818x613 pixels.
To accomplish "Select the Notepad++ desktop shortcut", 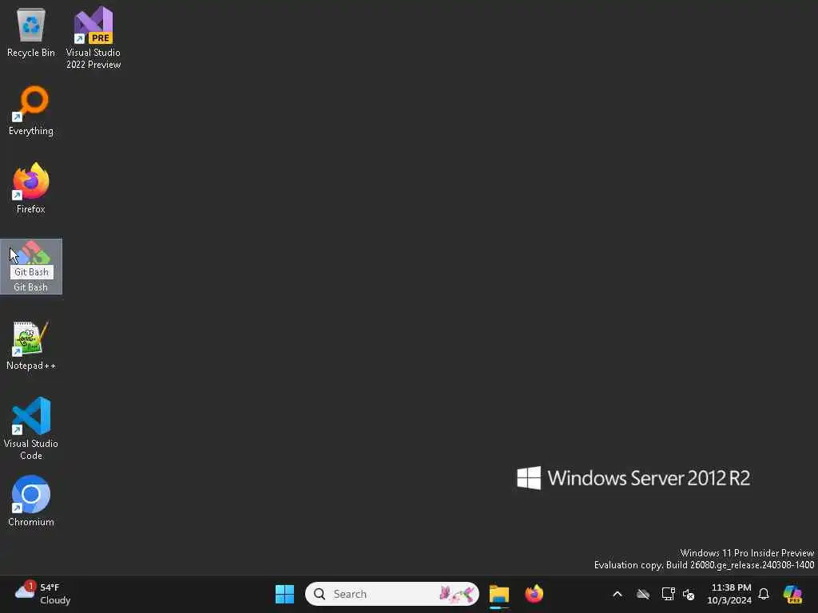I will coord(31,345).
